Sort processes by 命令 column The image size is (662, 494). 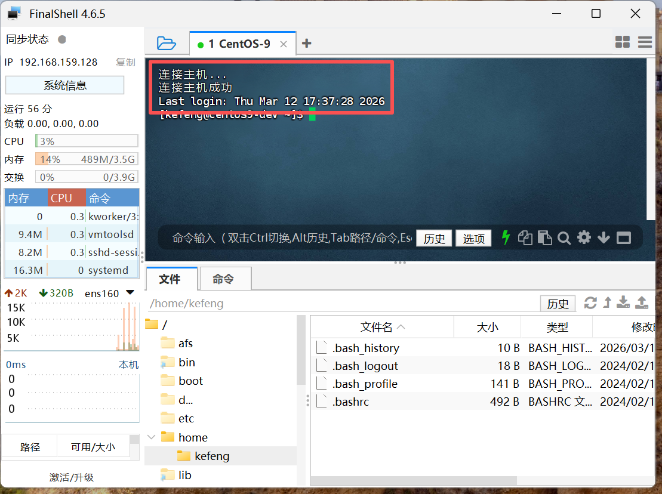pos(112,198)
